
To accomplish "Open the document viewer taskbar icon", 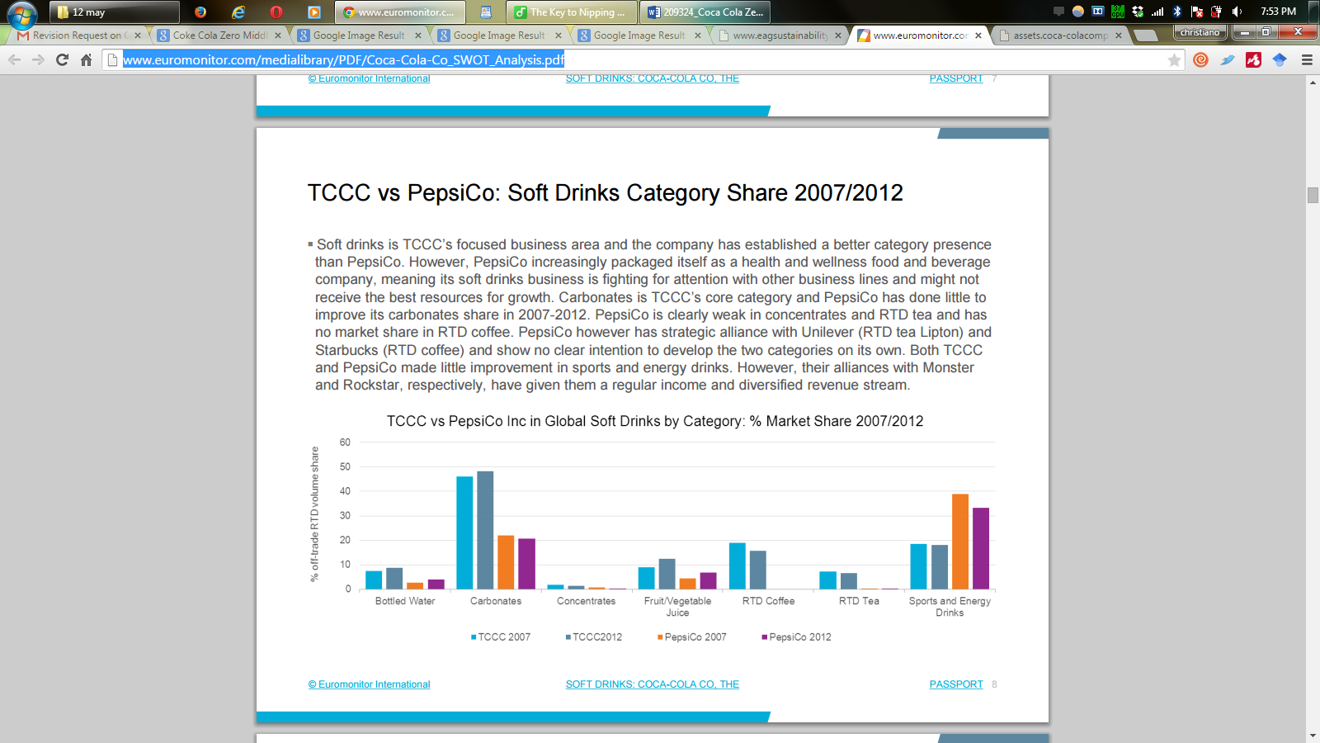I will coord(486,12).
